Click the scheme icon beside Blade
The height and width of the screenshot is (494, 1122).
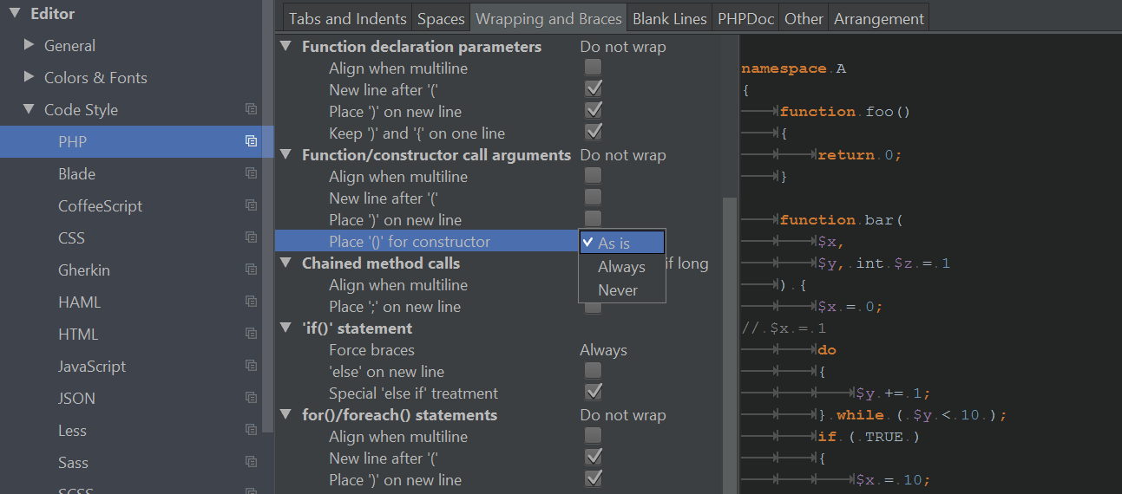[x=251, y=173]
